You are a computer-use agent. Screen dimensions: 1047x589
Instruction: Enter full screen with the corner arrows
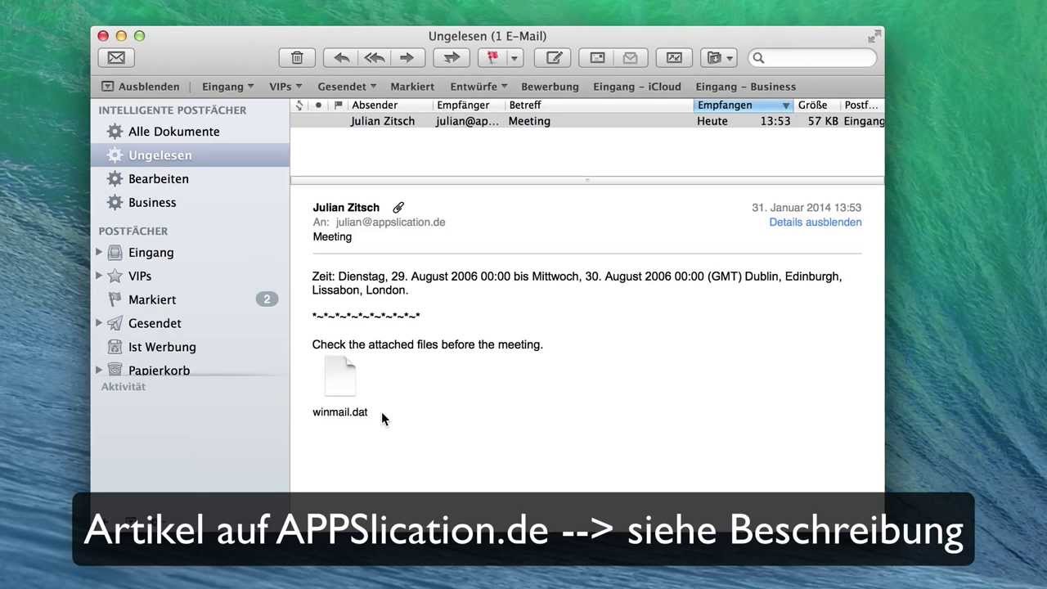(x=874, y=36)
